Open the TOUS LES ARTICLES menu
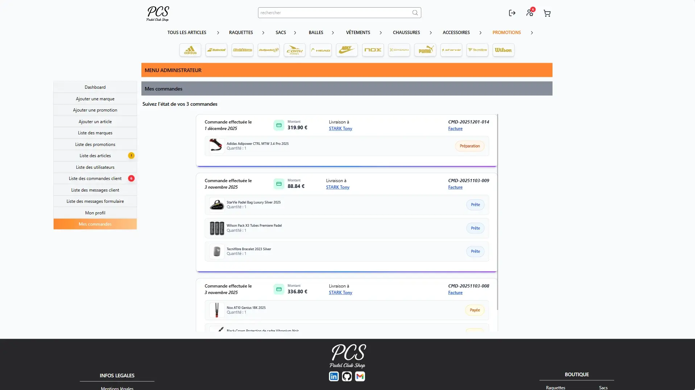Image resolution: width=695 pixels, height=390 pixels. point(187,33)
